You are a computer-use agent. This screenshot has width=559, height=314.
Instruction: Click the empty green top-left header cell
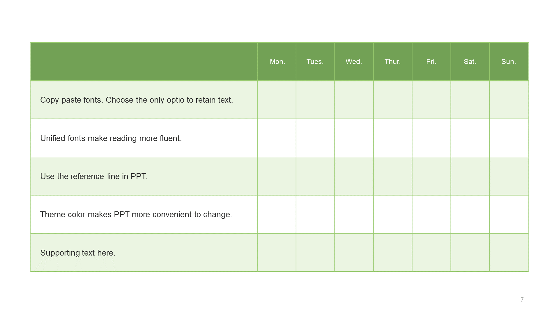click(144, 62)
